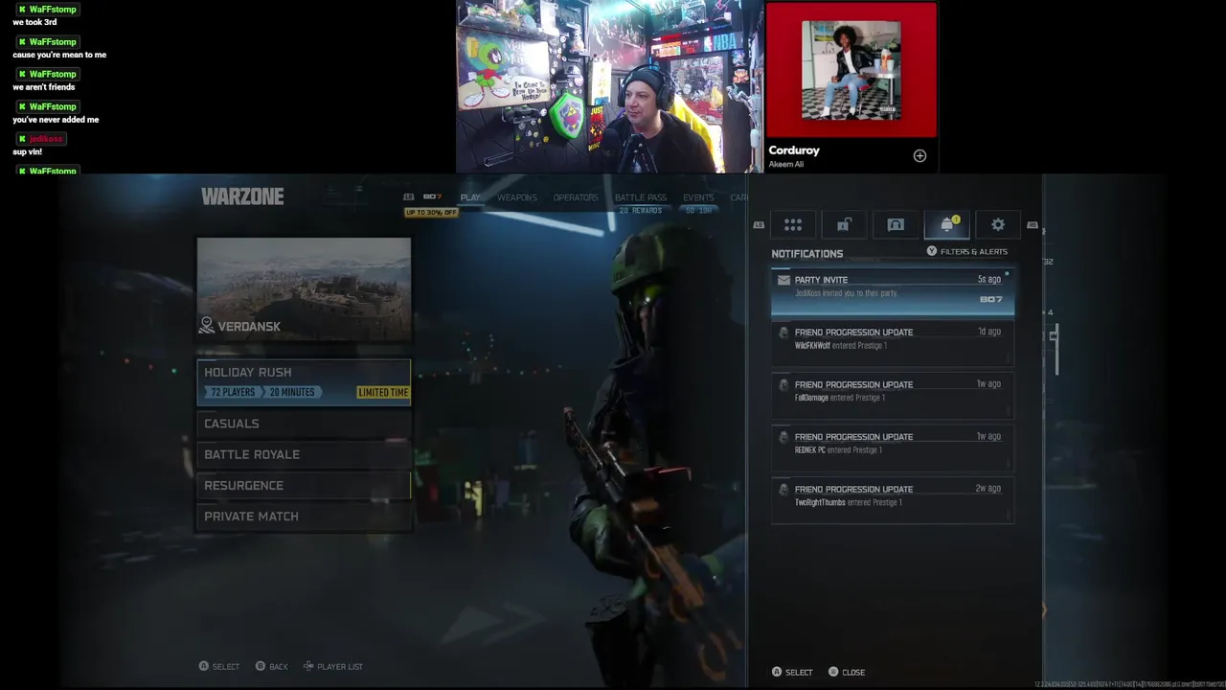Open the Battle Pass tab
This screenshot has height=690, width=1226.
click(641, 197)
